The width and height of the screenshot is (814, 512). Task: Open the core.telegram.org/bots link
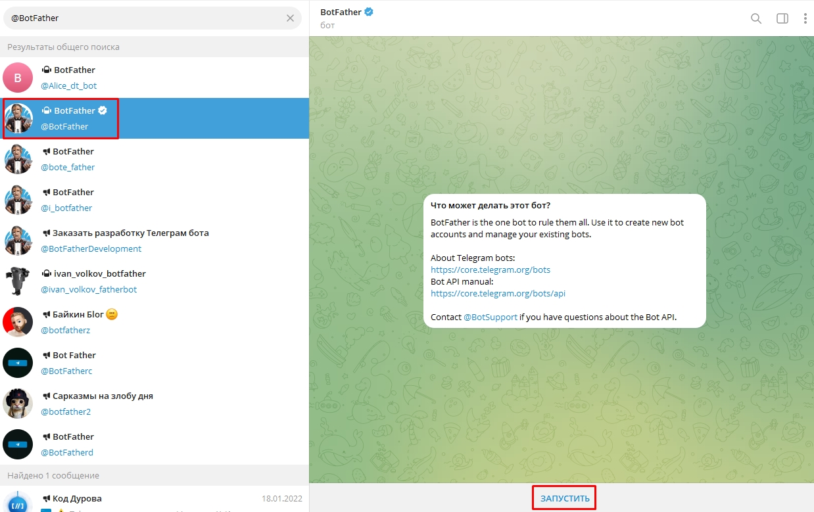pos(490,269)
